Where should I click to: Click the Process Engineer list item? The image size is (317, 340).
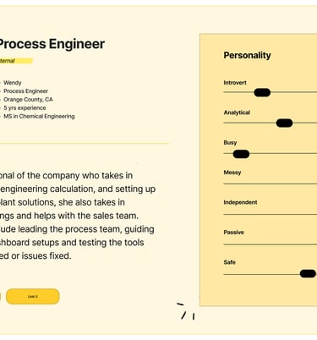coord(25,91)
